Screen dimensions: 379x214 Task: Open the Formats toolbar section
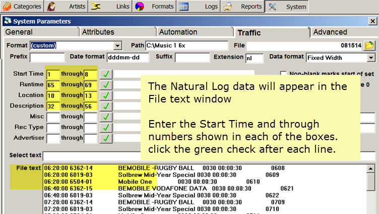coord(154,6)
